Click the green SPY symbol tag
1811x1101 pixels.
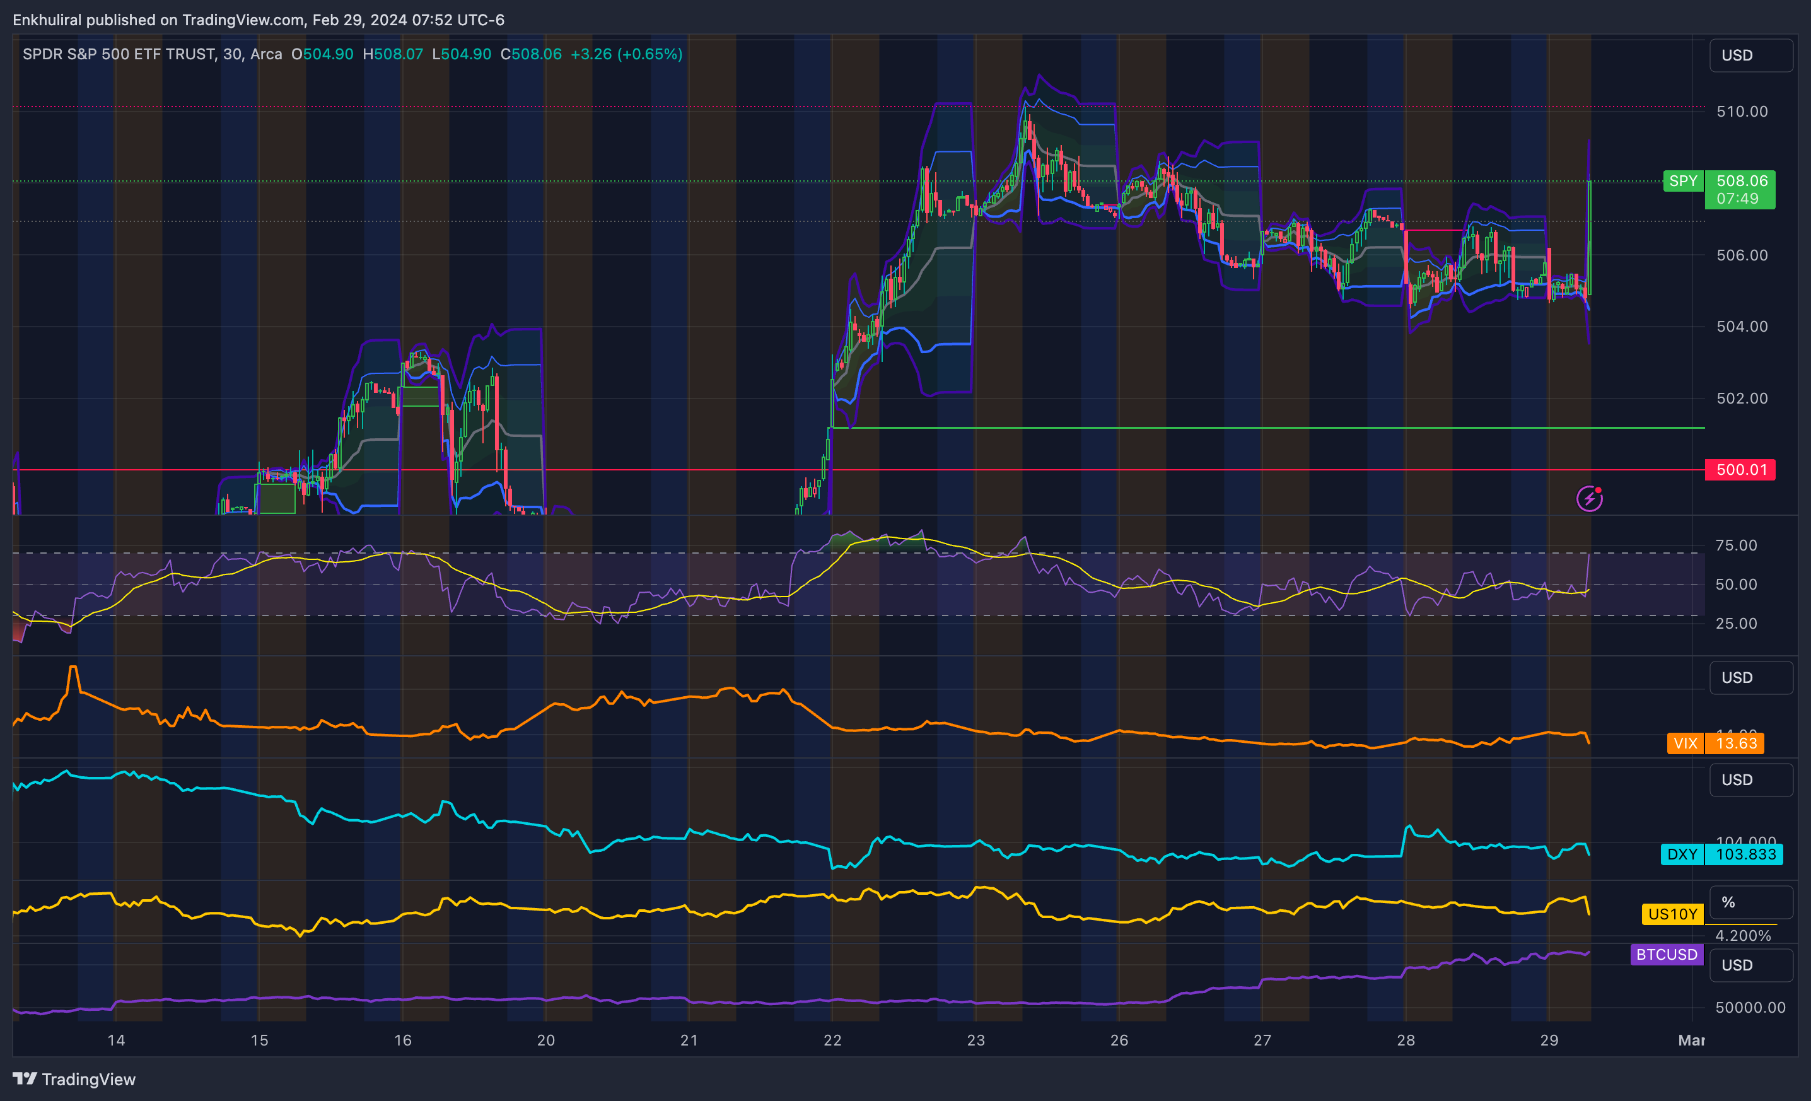pos(1682,182)
